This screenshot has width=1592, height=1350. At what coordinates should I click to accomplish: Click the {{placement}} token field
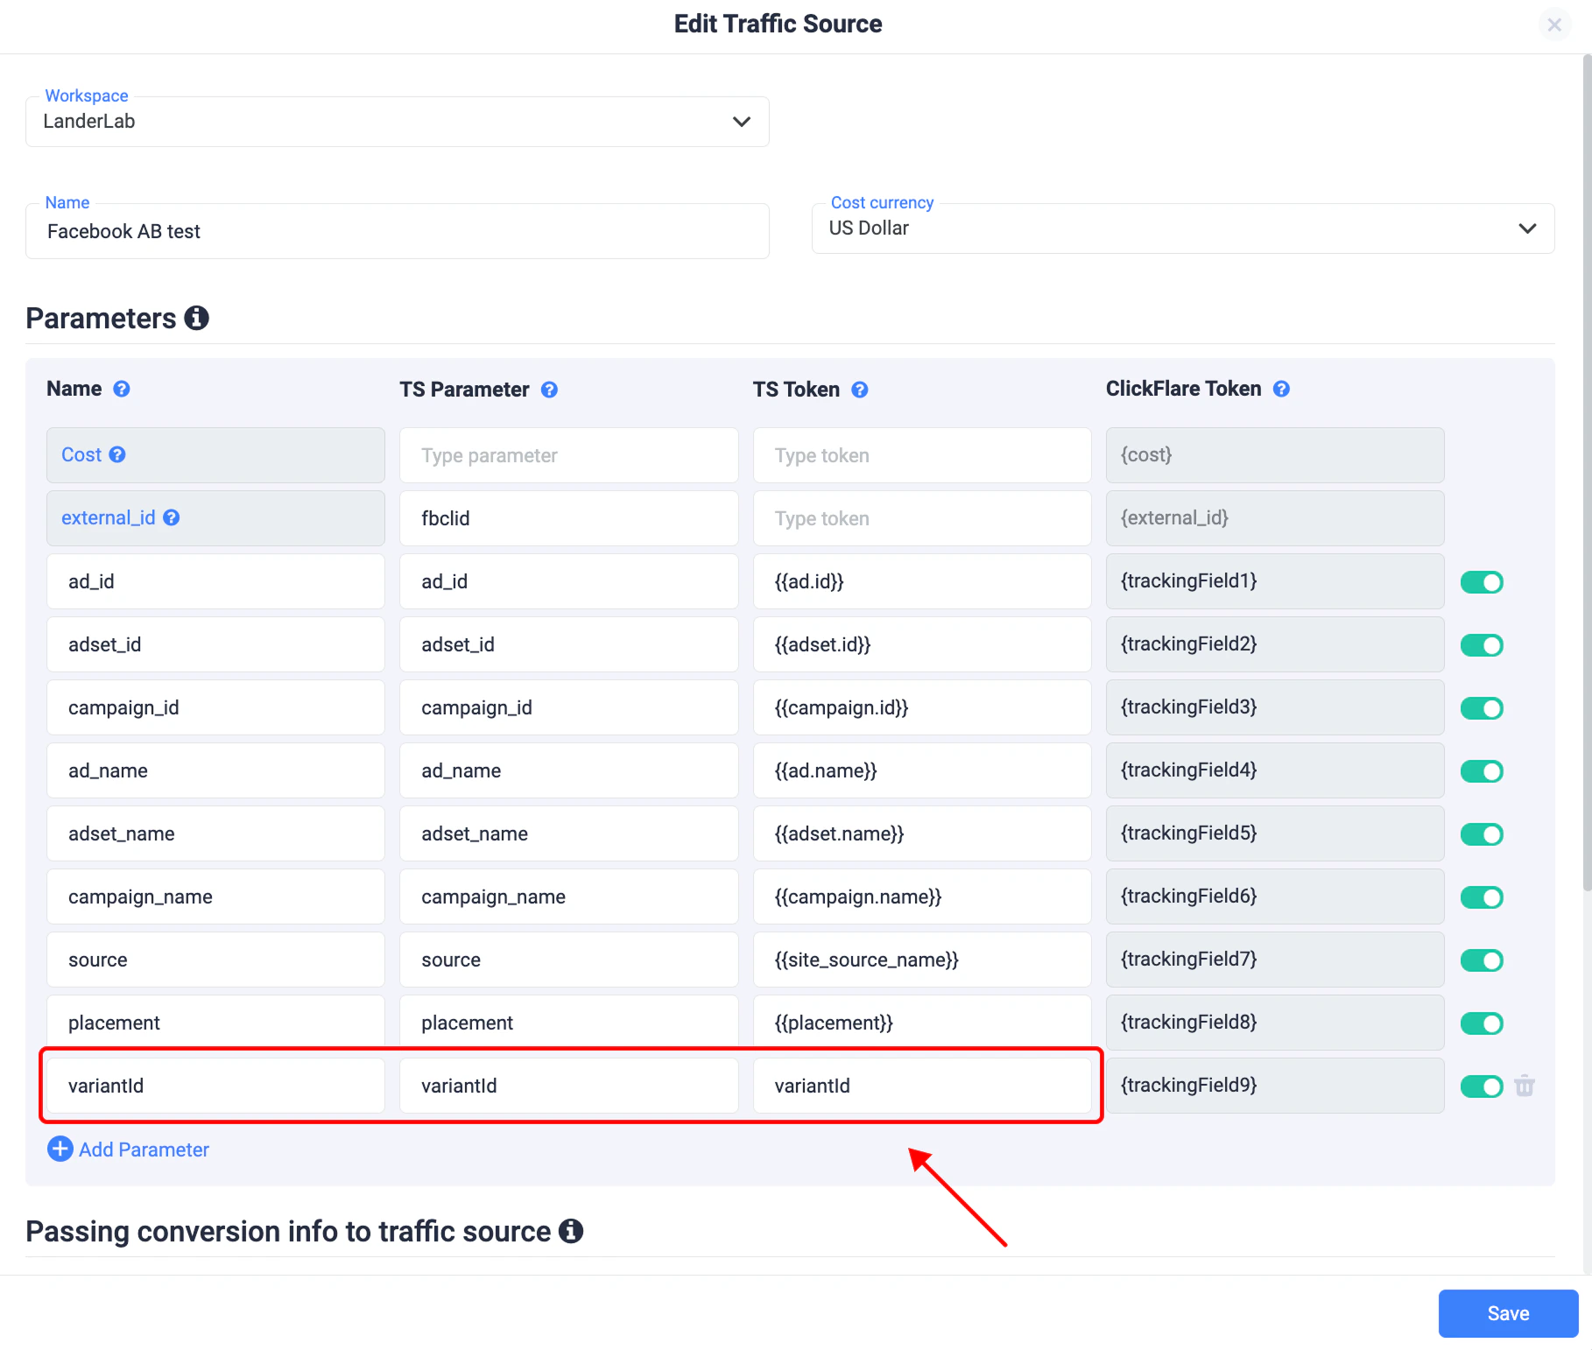922,1022
